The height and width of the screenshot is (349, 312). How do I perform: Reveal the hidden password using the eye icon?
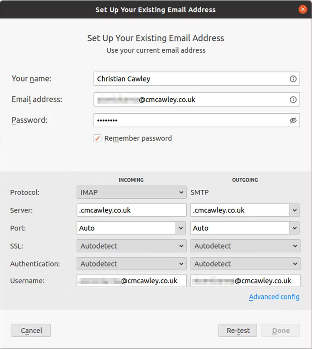[x=293, y=120]
